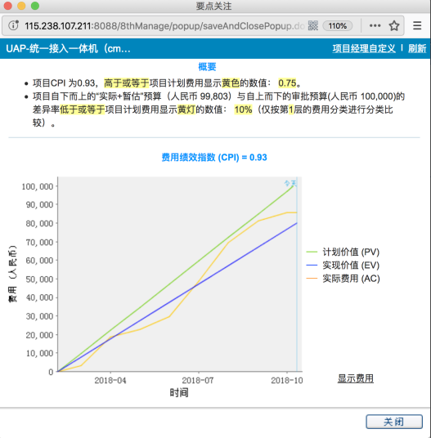Click the 要点关注 window title

(x=213, y=7)
